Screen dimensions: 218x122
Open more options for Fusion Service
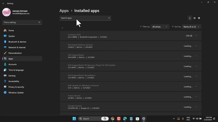coord(196,97)
